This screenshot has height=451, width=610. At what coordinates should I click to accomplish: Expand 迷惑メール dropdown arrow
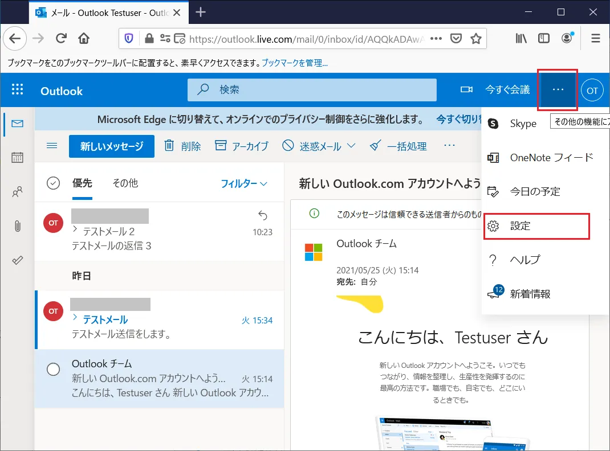pyautogui.click(x=351, y=146)
